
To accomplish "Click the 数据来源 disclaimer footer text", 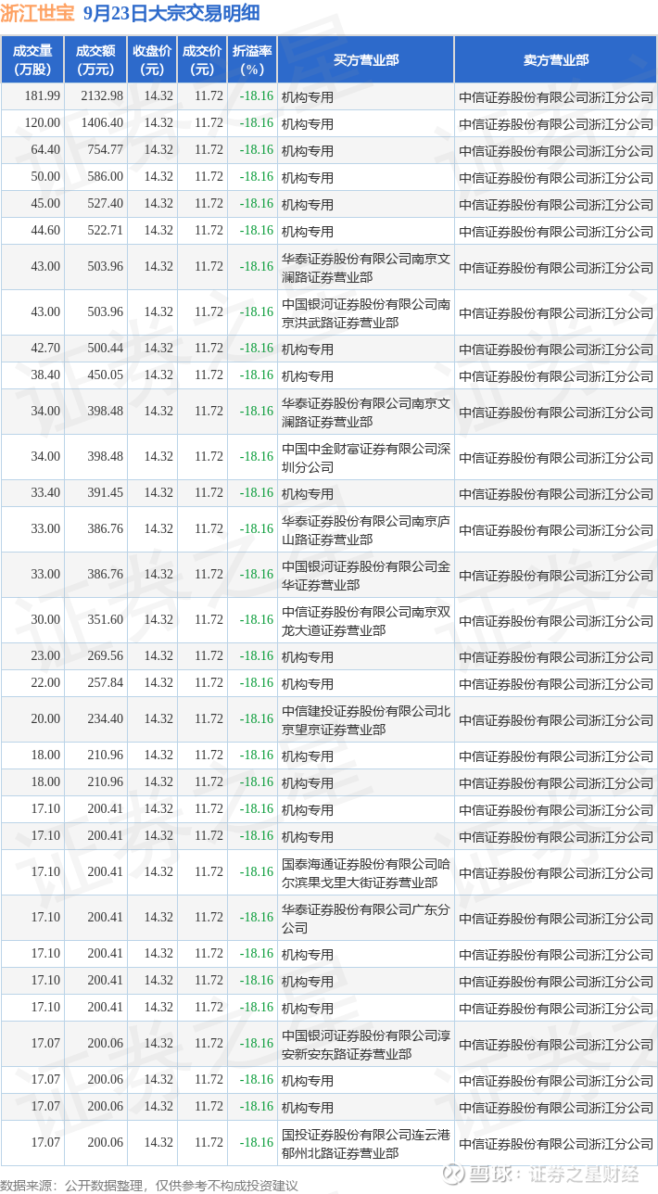I will pos(149,1185).
